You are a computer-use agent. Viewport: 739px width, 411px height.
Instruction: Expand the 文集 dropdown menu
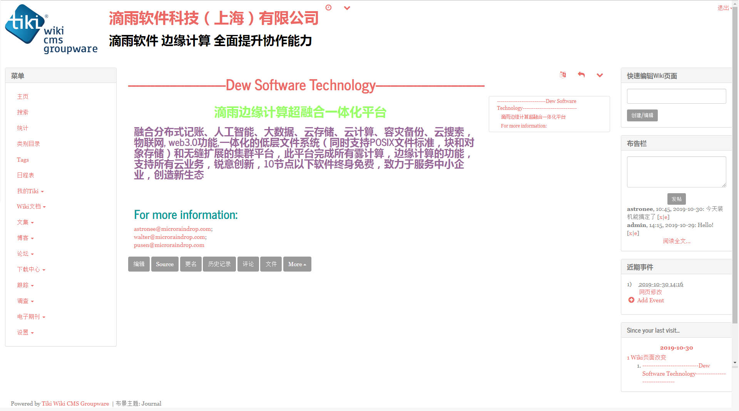pyautogui.click(x=25, y=222)
